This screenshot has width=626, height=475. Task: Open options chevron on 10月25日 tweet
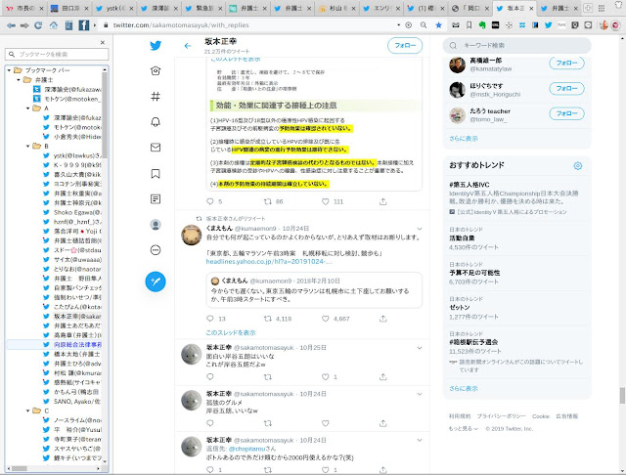(x=420, y=348)
